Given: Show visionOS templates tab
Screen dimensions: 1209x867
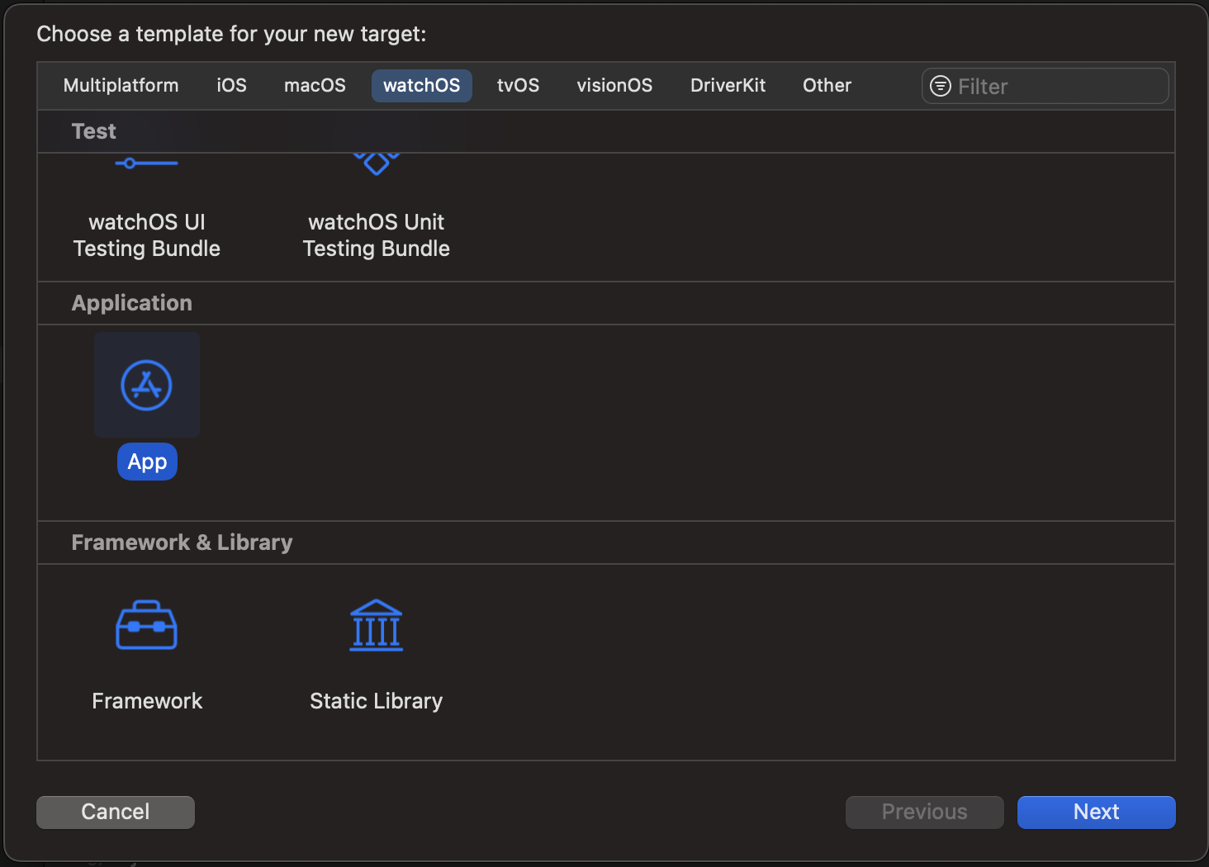Looking at the screenshot, I should click(x=615, y=86).
